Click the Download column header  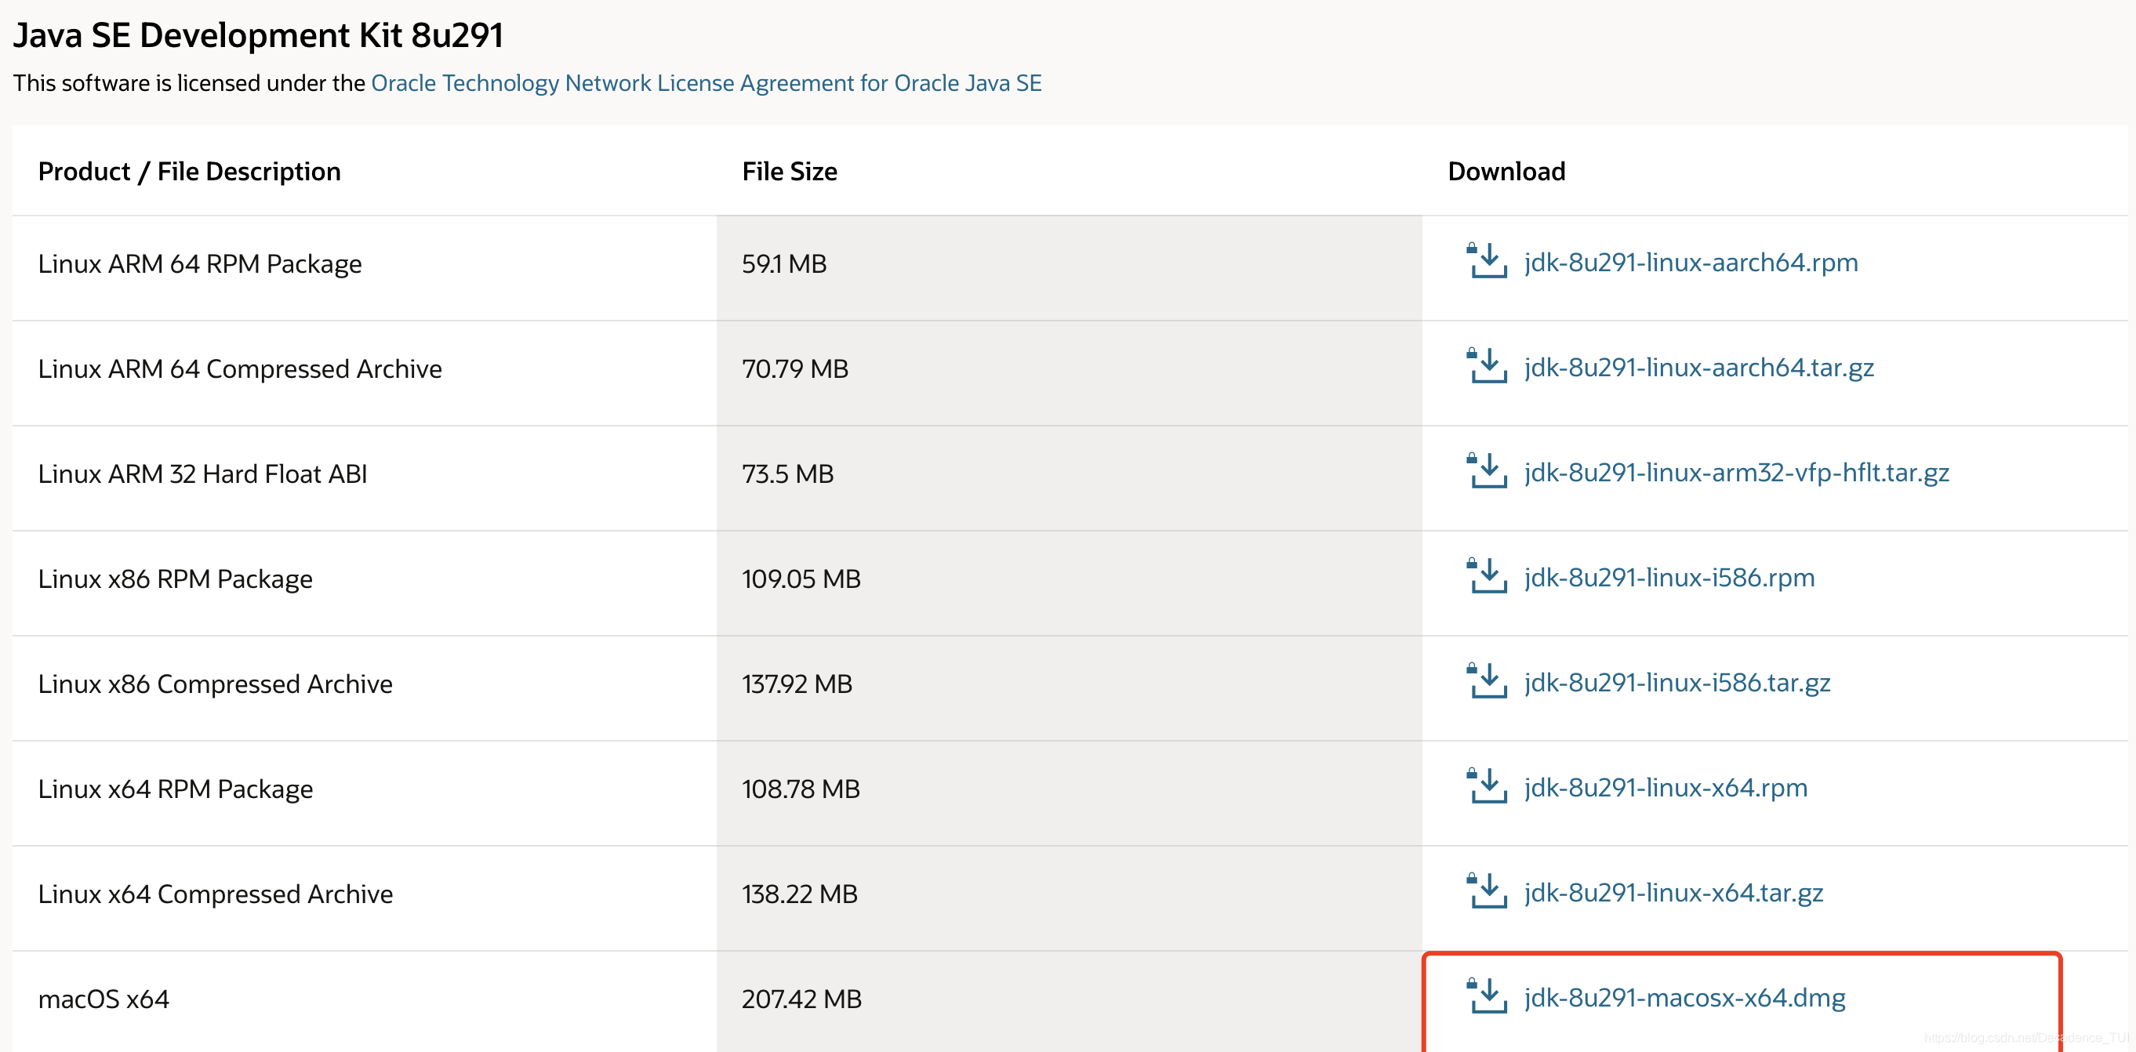click(x=1506, y=172)
